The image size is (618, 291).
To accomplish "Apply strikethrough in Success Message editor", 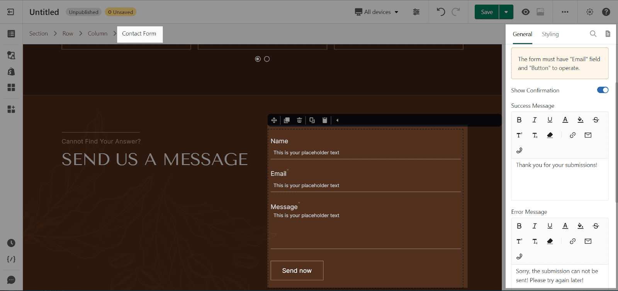I will pos(596,120).
